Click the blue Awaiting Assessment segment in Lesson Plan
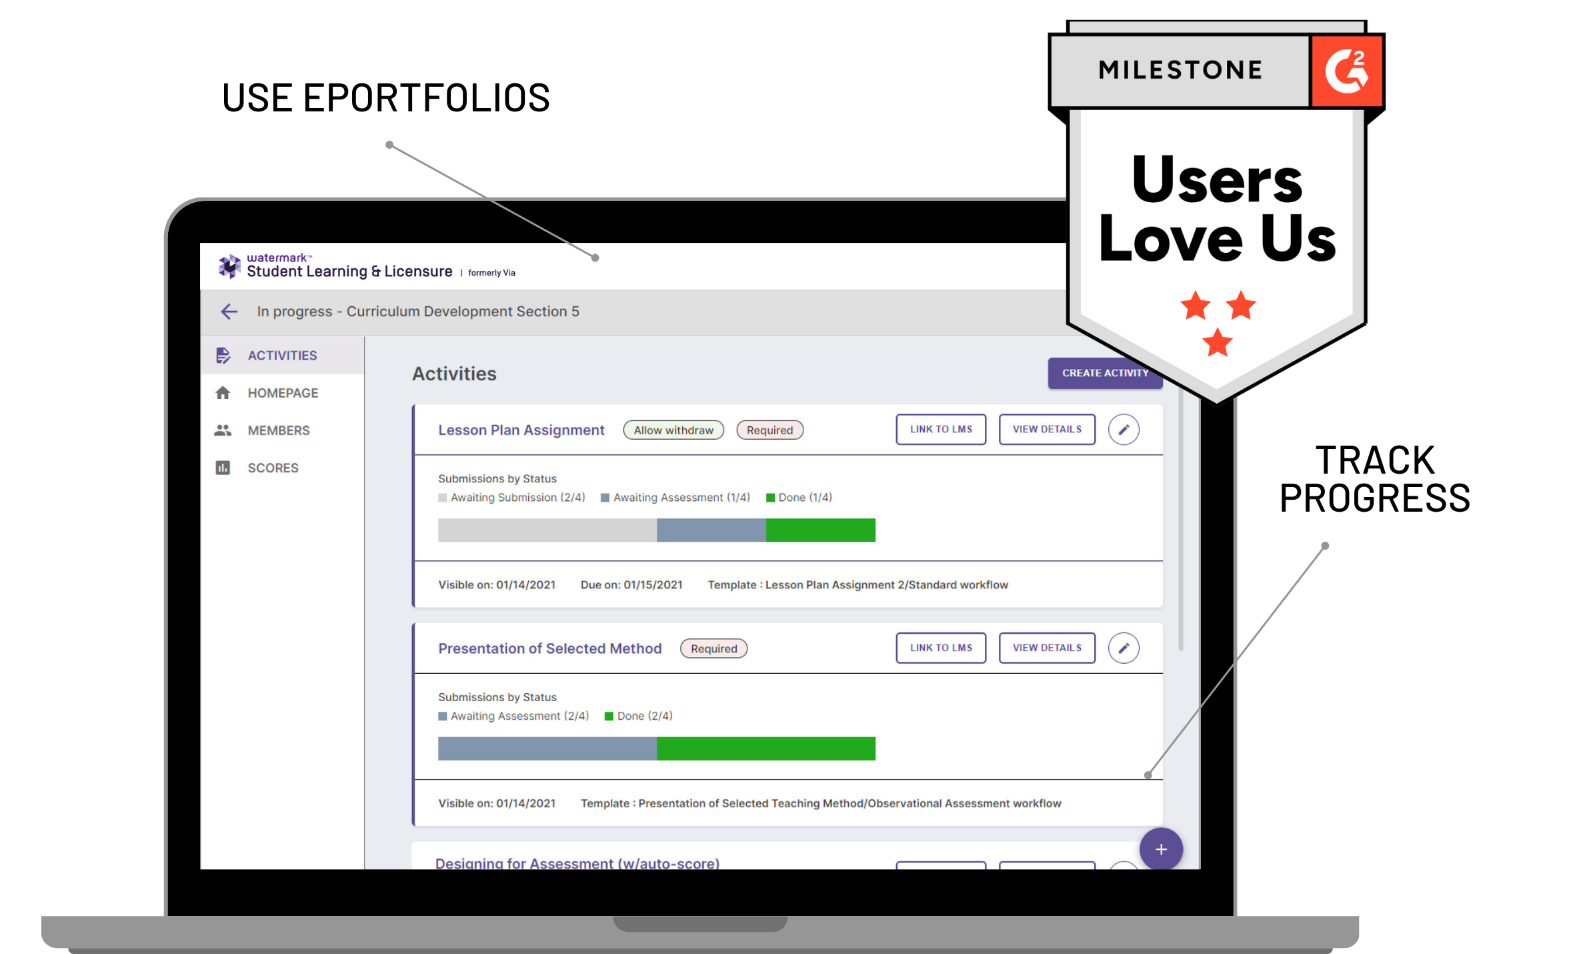Viewport: 1575px width, 954px height. click(x=711, y=530)
